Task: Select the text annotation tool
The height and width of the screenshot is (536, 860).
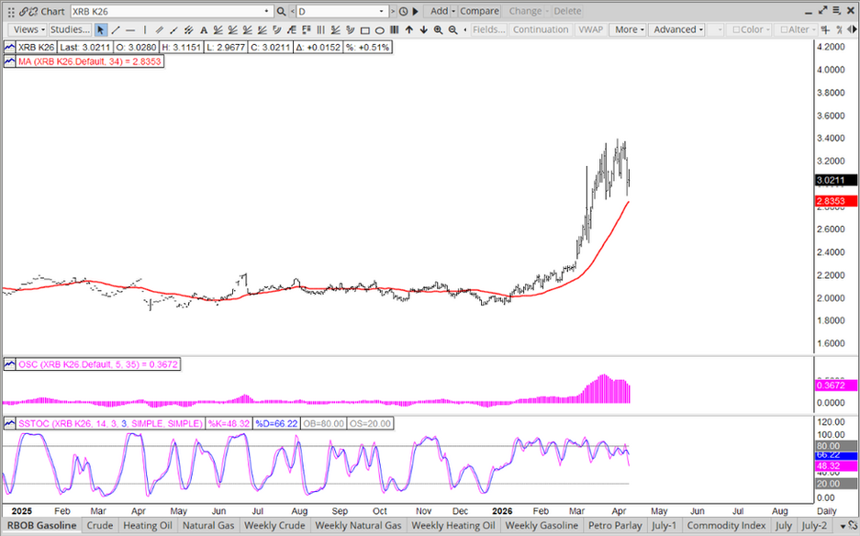Action: pyautogui.click(x=204, y=29)
